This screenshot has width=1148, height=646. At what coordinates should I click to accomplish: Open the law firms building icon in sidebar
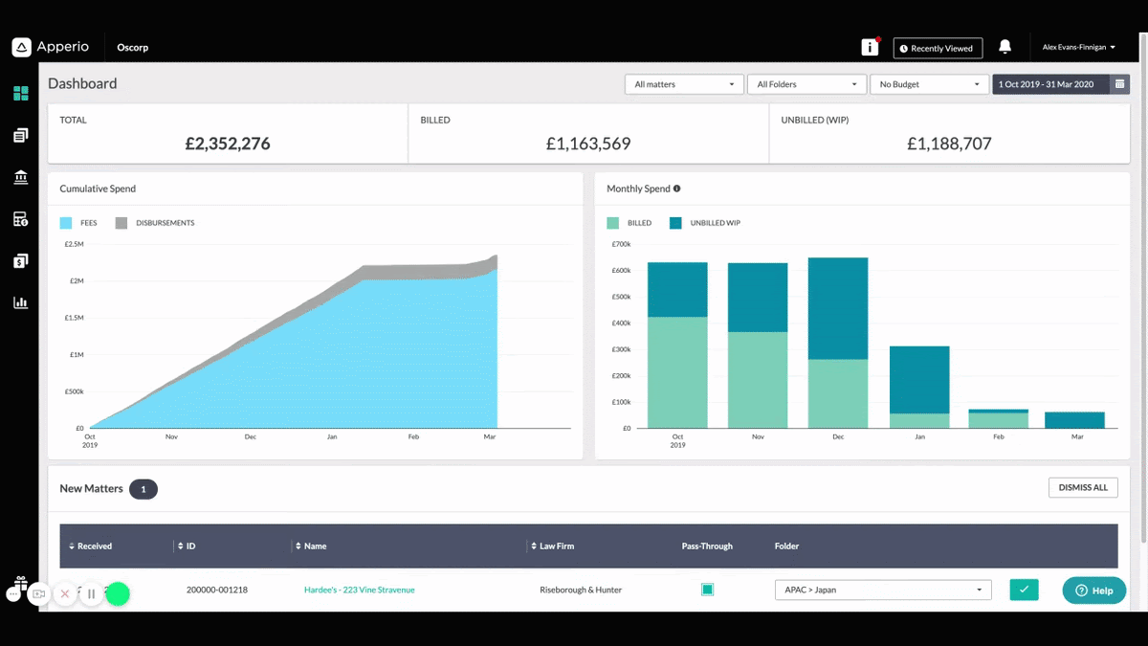20,177
